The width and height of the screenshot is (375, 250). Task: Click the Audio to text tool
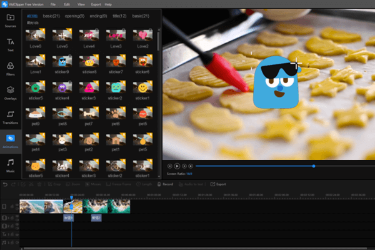click(x=191, y=184)
